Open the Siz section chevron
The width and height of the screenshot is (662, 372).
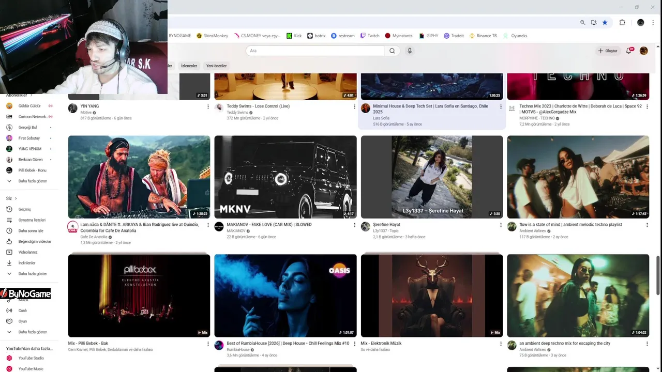click(16, 198)
